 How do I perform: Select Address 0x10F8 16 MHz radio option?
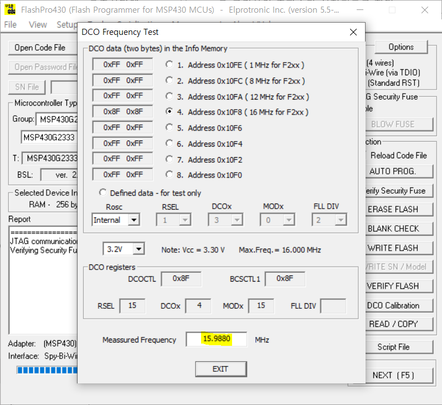click(x=169, y=112)
